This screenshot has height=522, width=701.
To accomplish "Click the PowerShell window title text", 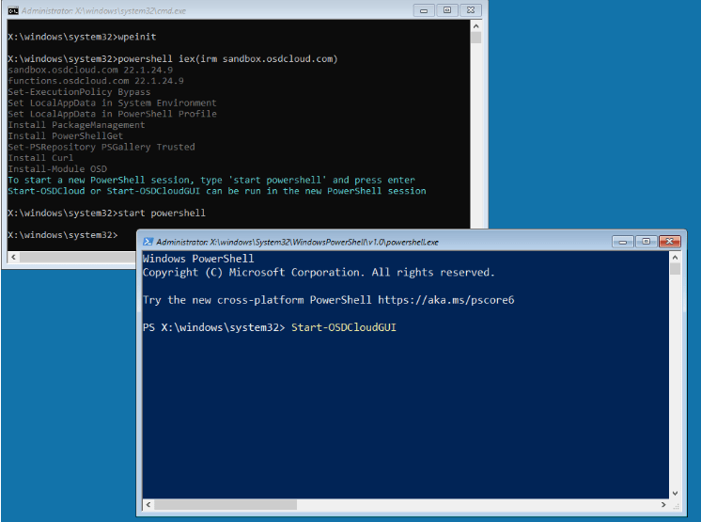I will click(x=297, y=242).
